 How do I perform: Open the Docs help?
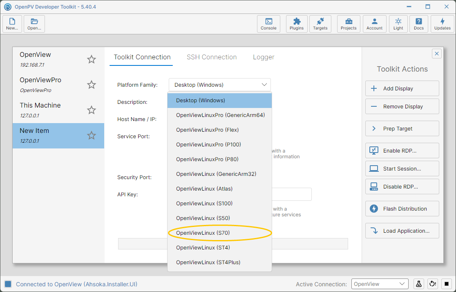pos(419,24)
